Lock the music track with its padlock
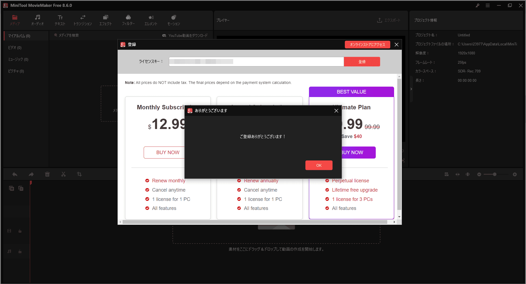Viewport: 526px width, 284px height. tap(20, 251)
